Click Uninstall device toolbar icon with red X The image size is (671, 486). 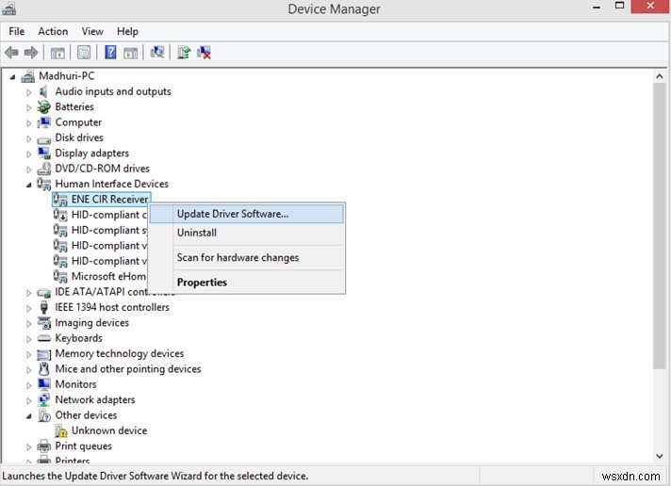[x=204, y=53]
